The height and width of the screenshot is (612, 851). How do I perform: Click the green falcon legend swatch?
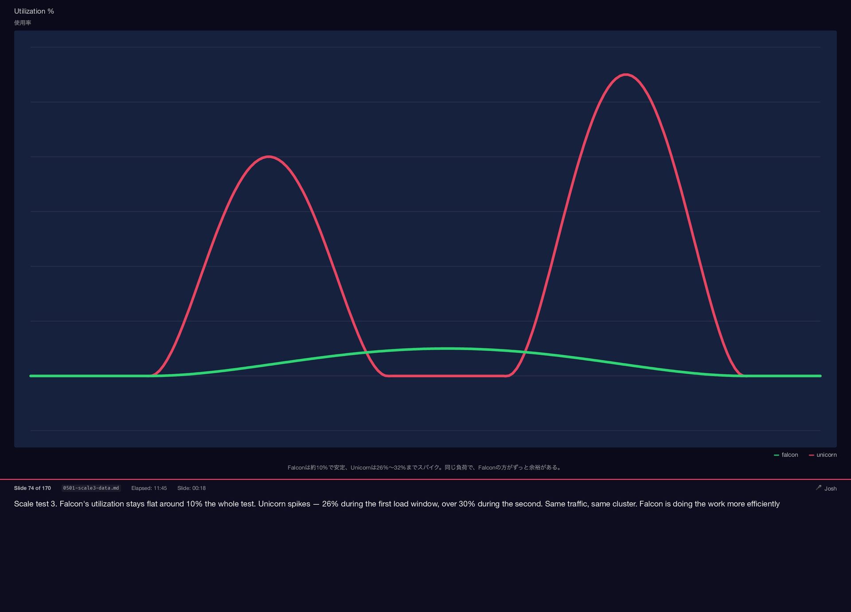click(776, 455)
